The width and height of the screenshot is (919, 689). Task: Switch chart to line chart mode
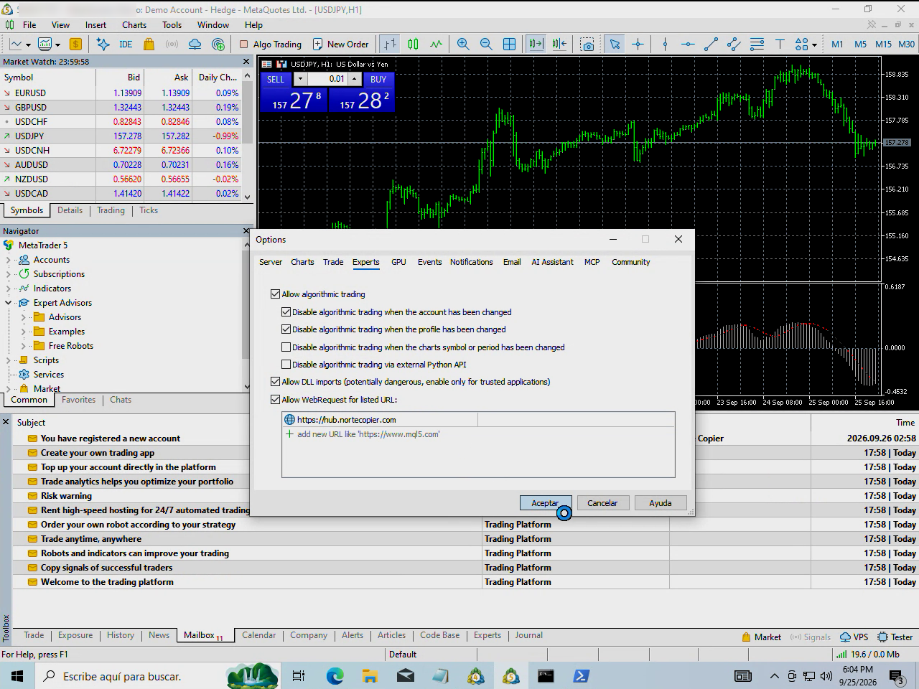[x=436, y=44]
